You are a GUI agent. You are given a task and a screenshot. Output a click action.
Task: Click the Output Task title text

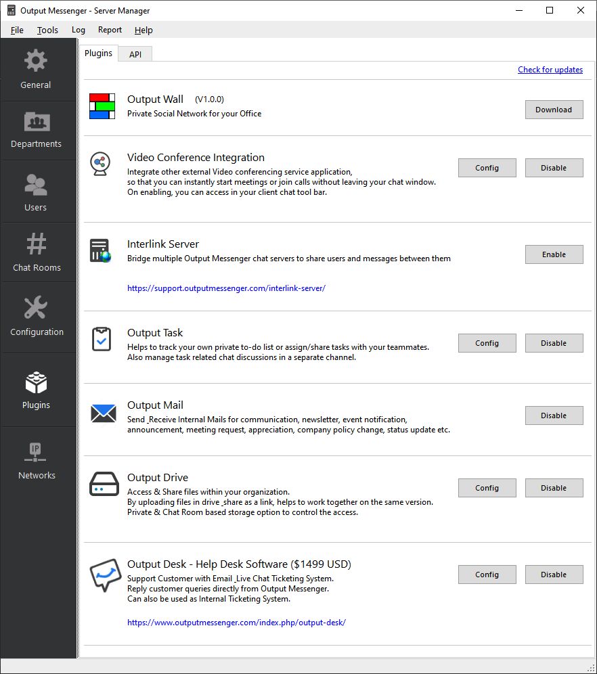point(155,333)
